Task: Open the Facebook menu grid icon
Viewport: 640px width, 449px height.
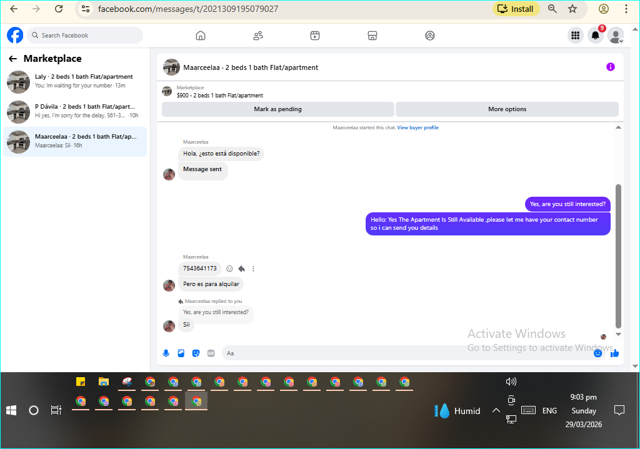Action: (x=576, y=36)
